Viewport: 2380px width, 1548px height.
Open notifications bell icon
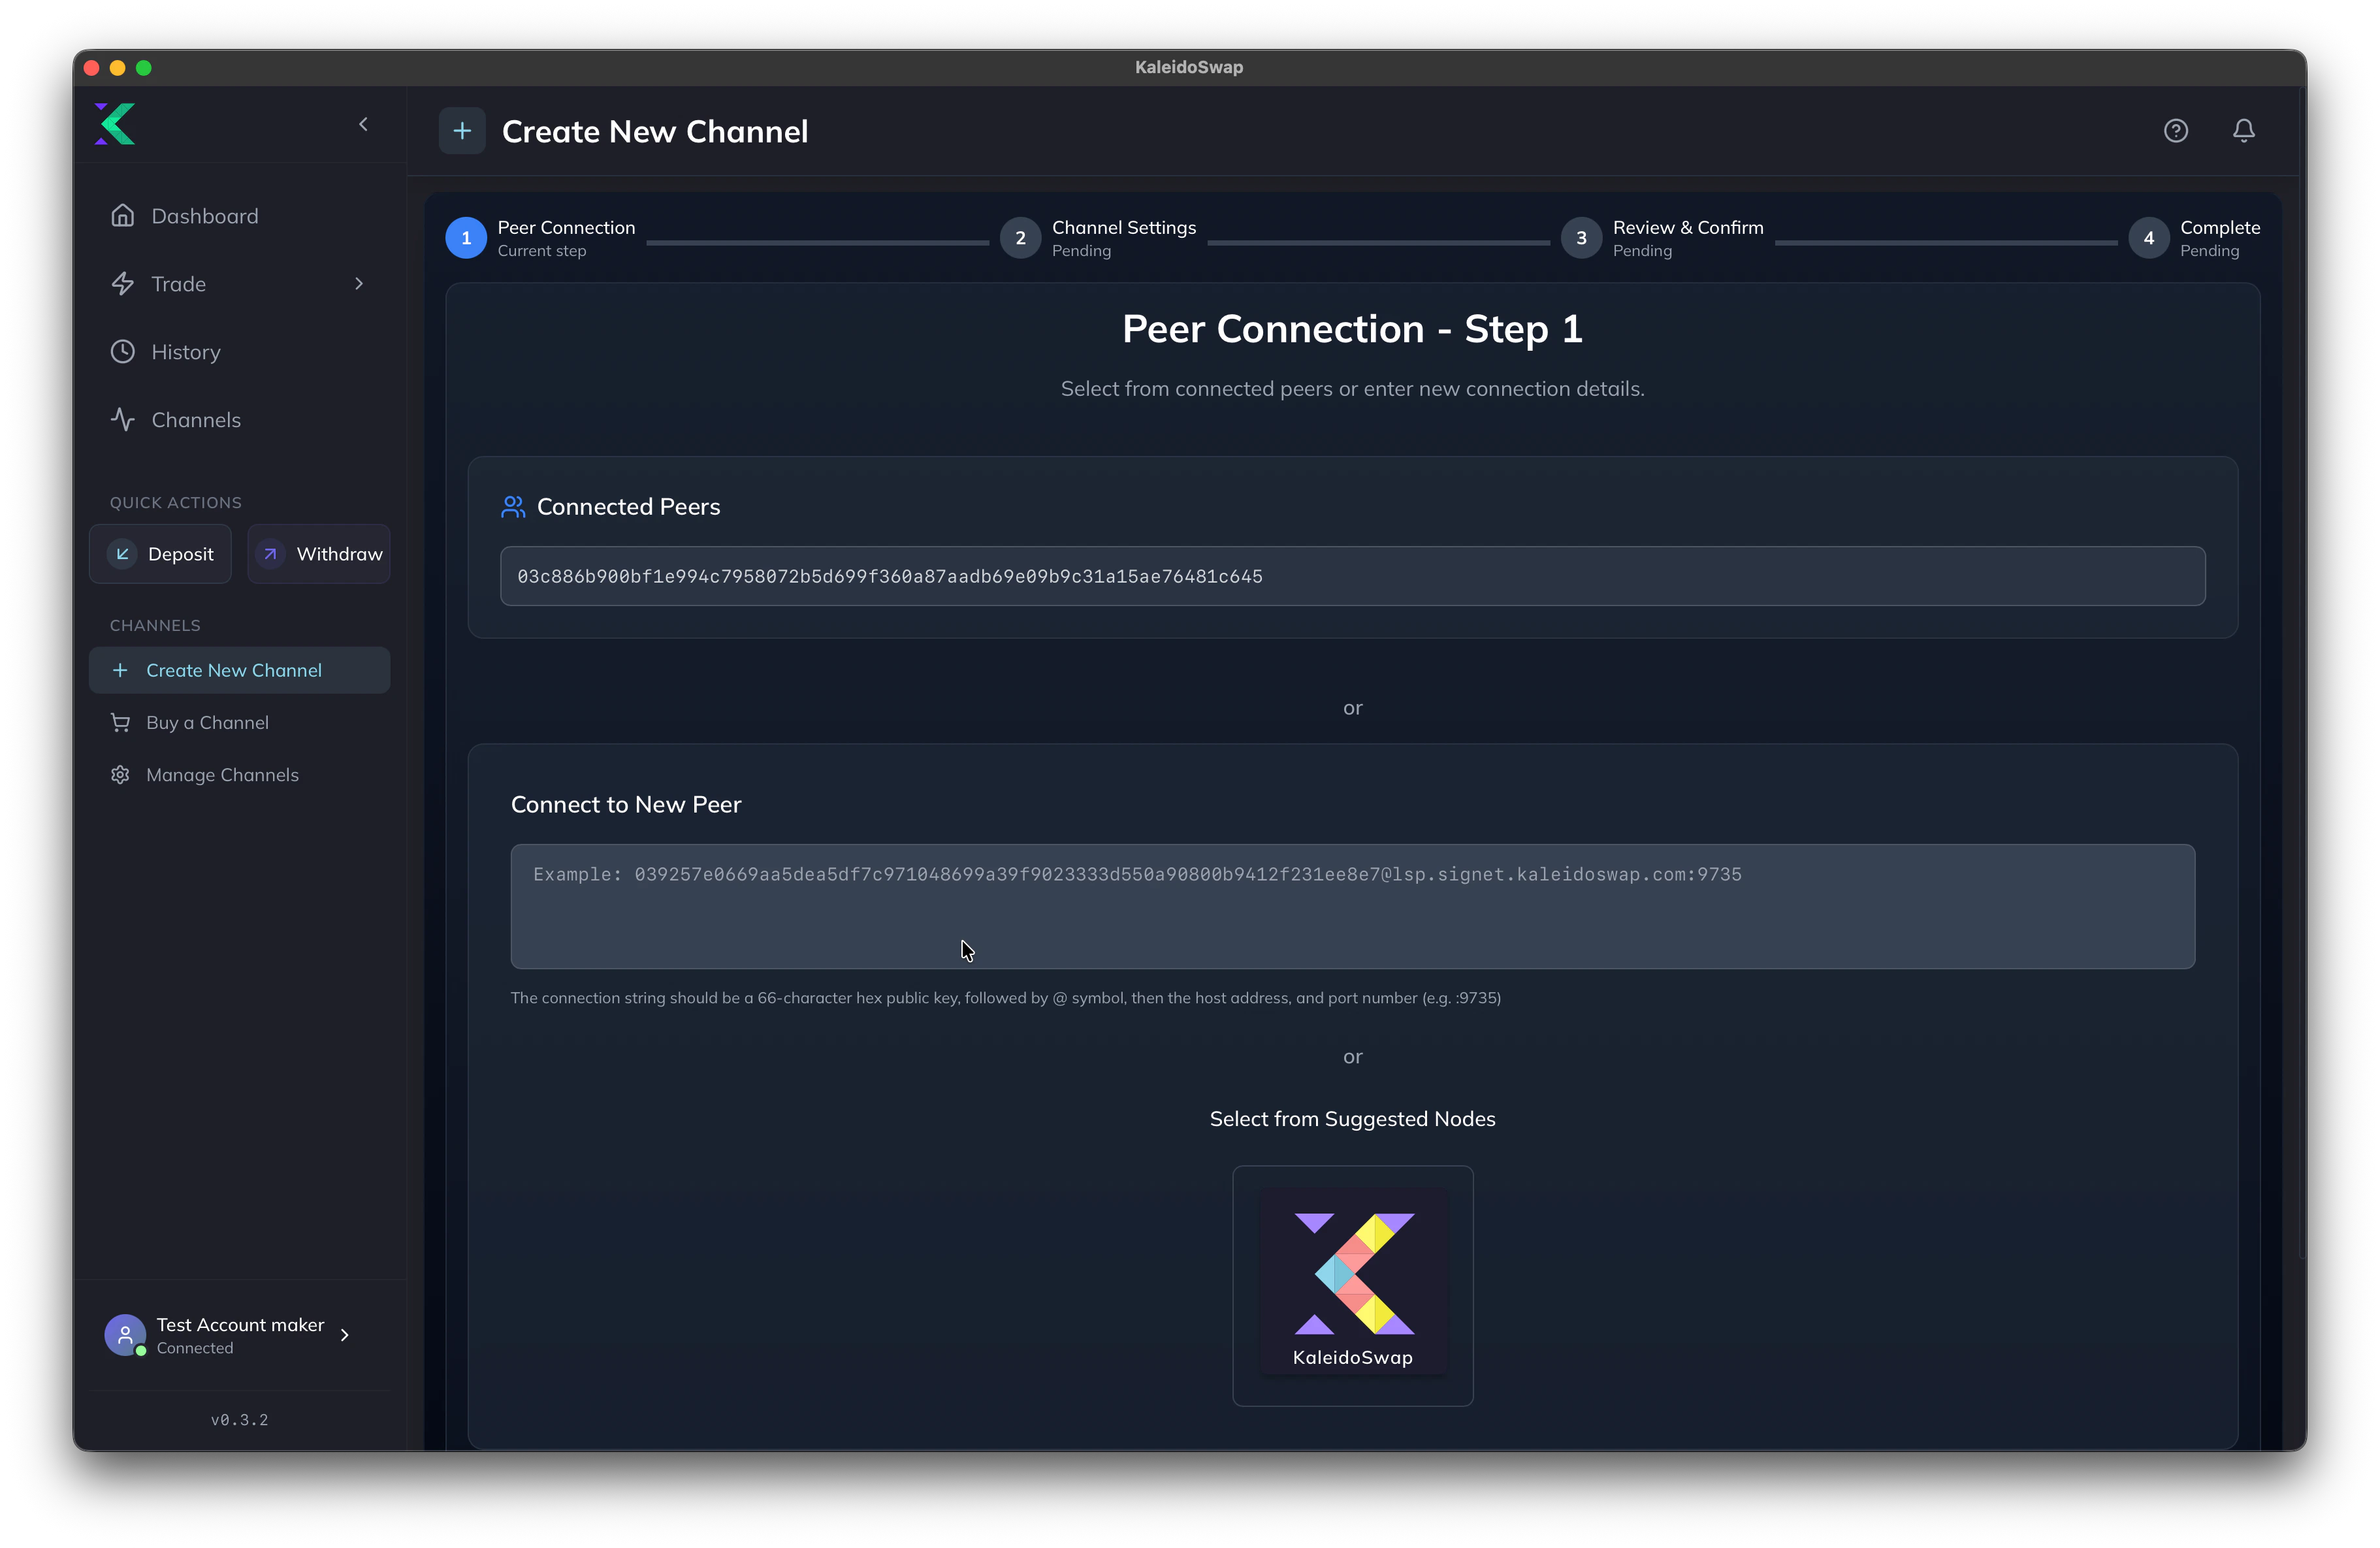point(2243,131)
